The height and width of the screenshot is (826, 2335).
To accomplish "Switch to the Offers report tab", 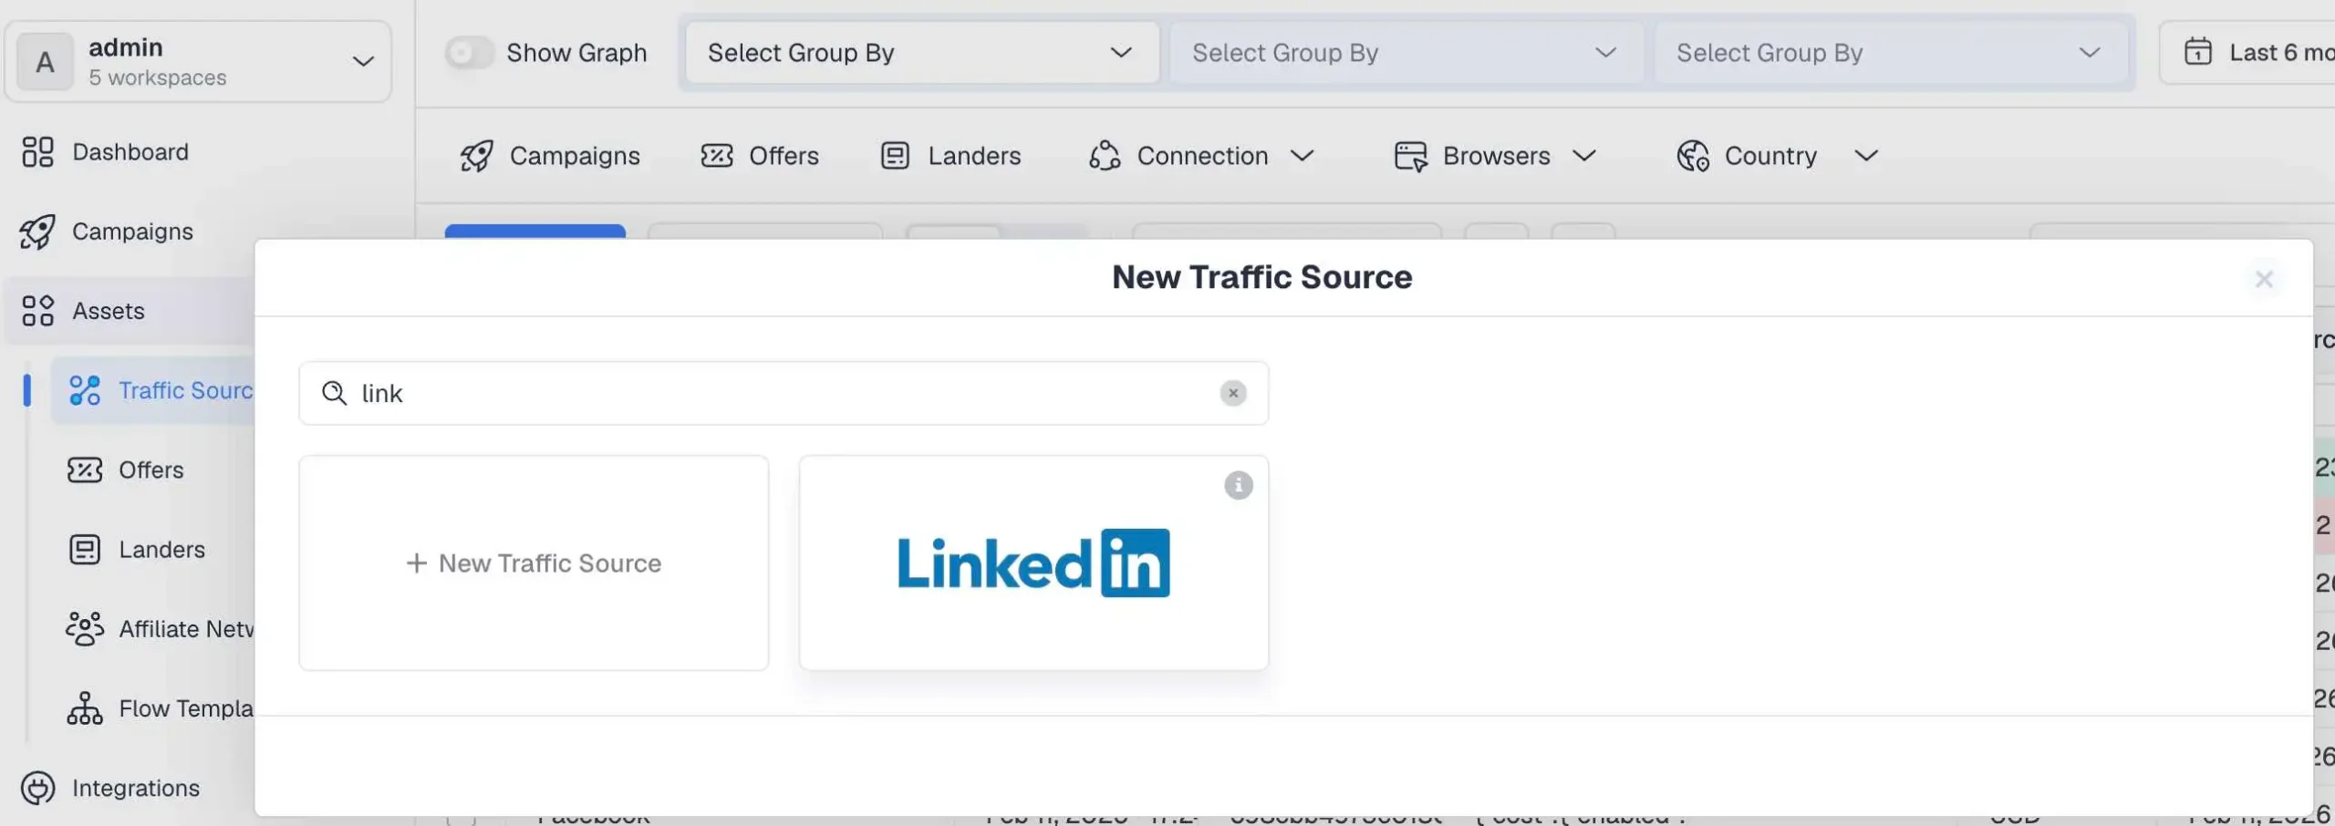I will click(760, 156).
